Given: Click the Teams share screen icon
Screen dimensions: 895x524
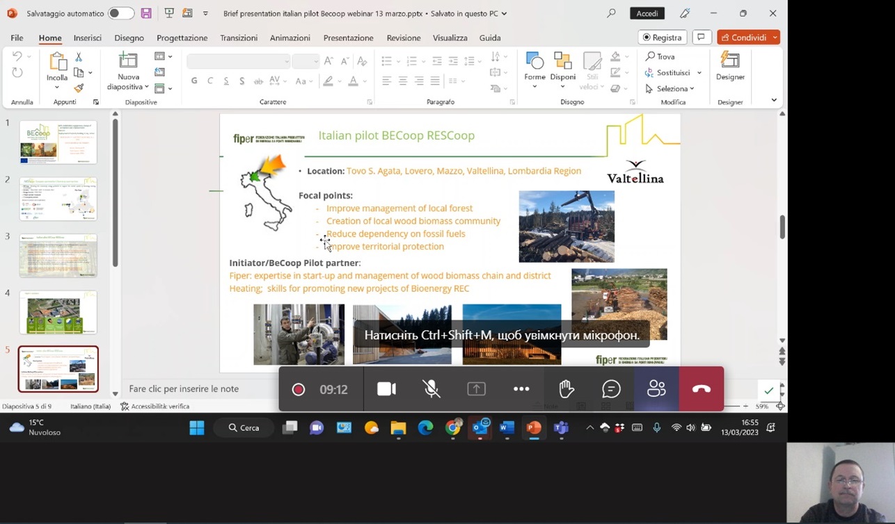Looking at the screenshot, I should 477,389.
